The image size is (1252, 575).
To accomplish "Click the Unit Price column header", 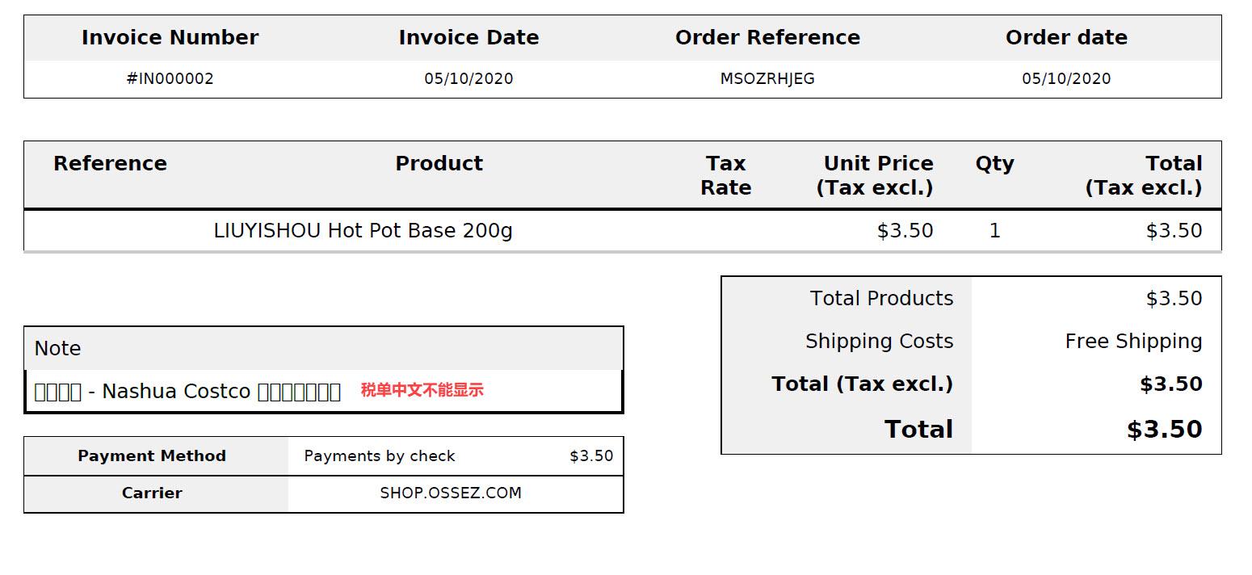I will click(877, 175).
